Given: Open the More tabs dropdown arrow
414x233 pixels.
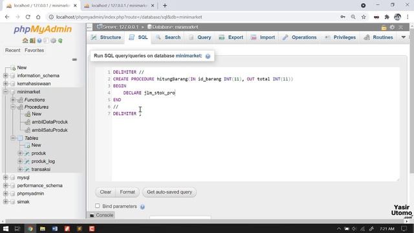Looking at the screenshot, I should [404, 38].
